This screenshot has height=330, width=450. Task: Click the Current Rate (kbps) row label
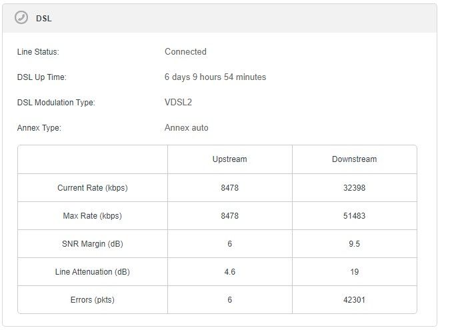click(92, 188)
